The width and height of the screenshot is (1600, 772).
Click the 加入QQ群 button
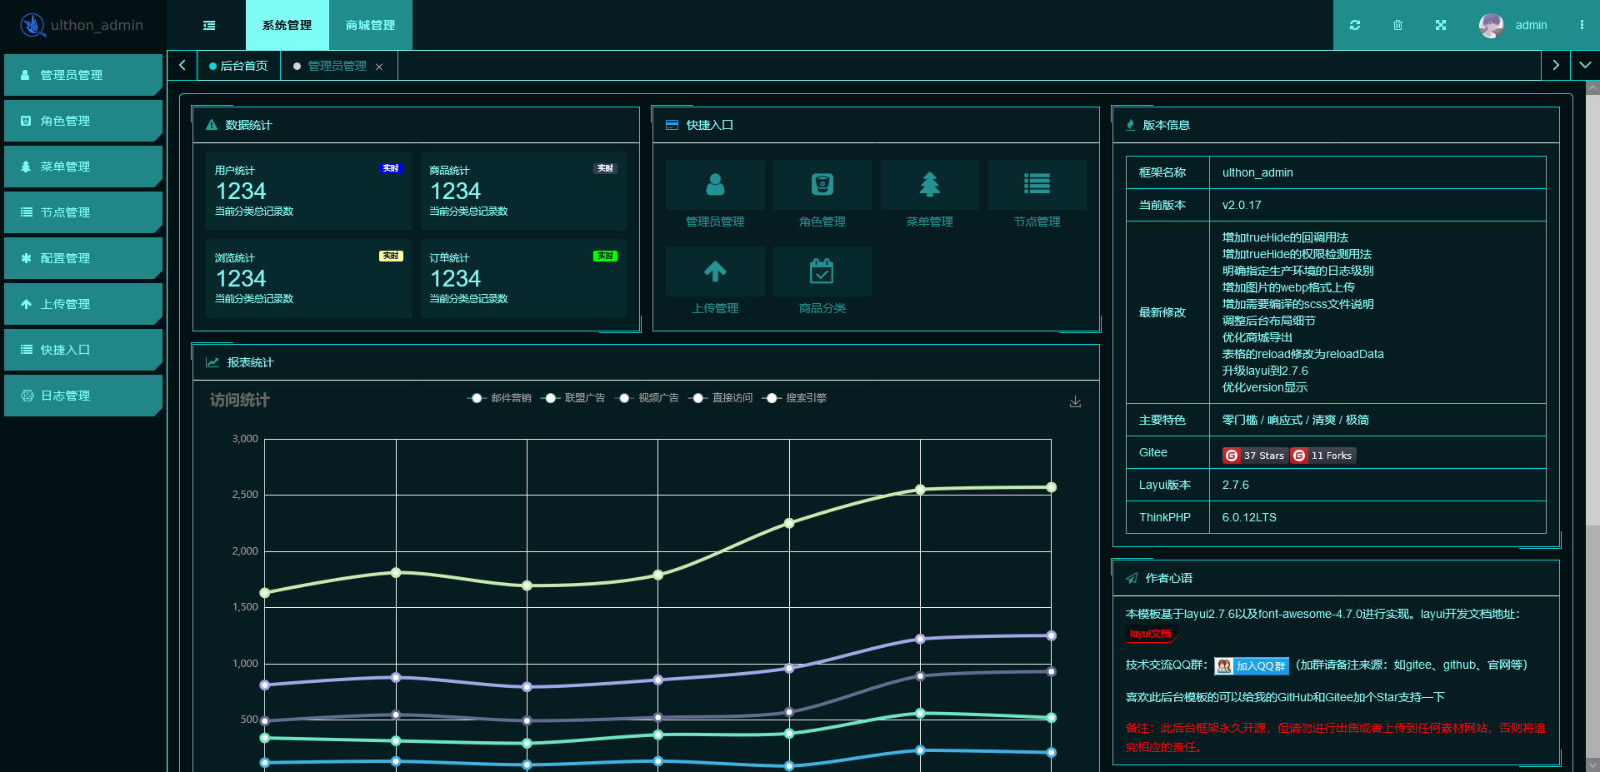coord(1251,665)
